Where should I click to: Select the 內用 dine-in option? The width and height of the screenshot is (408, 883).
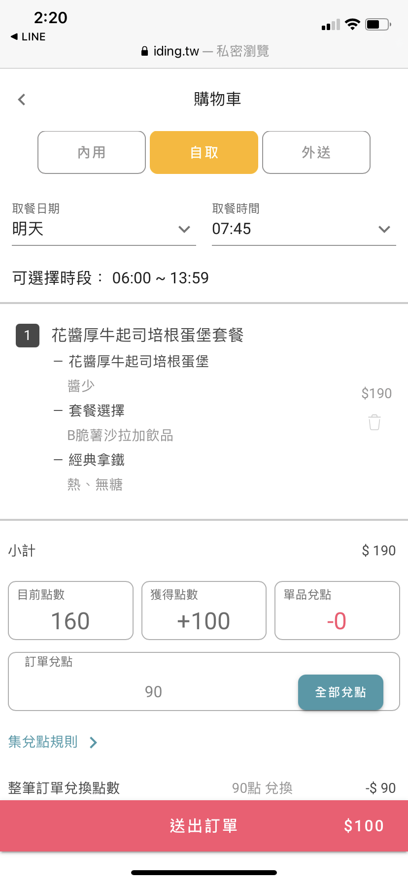tap(92, 152)
